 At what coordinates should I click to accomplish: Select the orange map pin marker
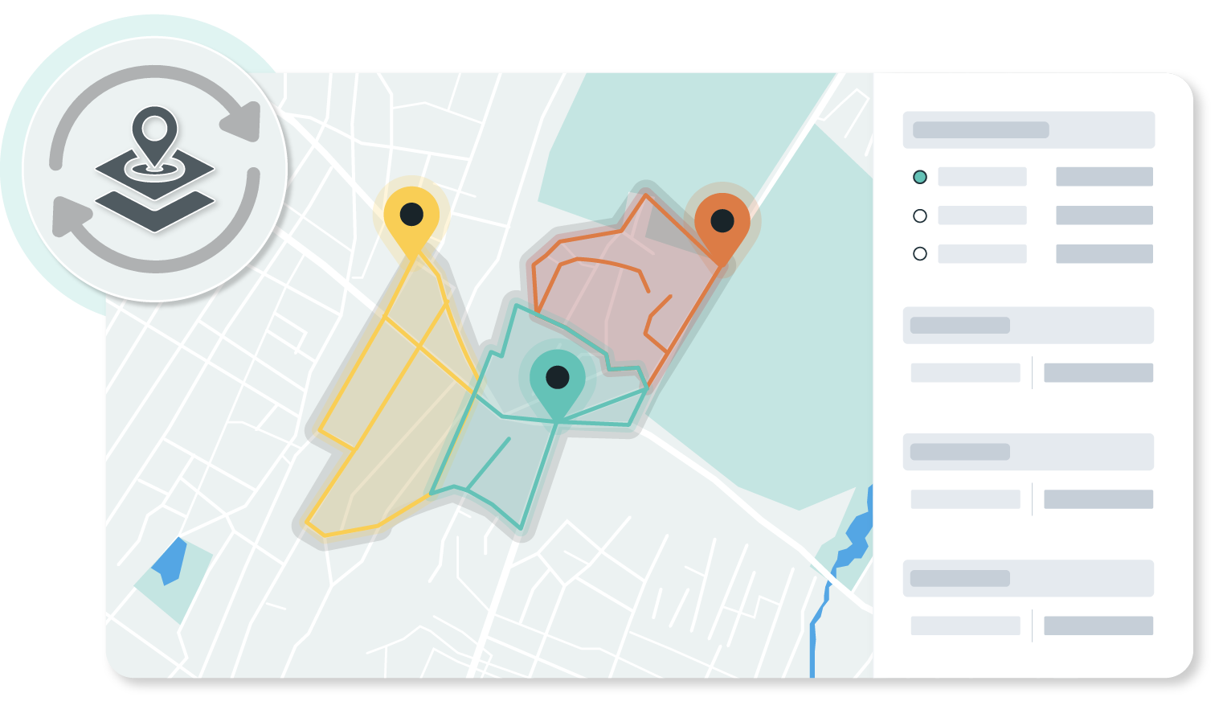(722, 223)
